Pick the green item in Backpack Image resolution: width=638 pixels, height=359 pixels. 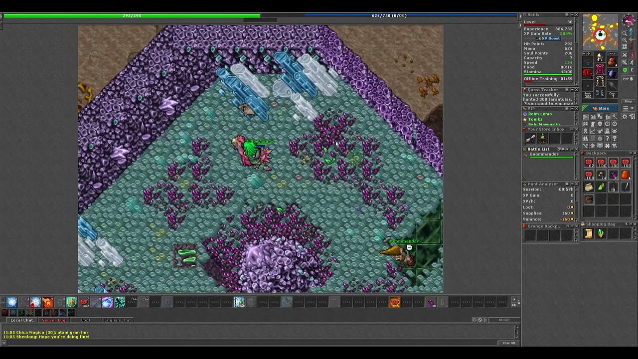[x=601, y=186]
